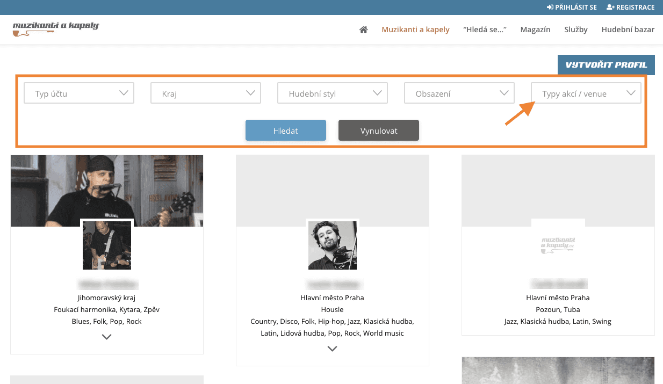The image size is (663, 384).
Task: Open the Kraj region dropdown
Action: (x=206, y=93)
